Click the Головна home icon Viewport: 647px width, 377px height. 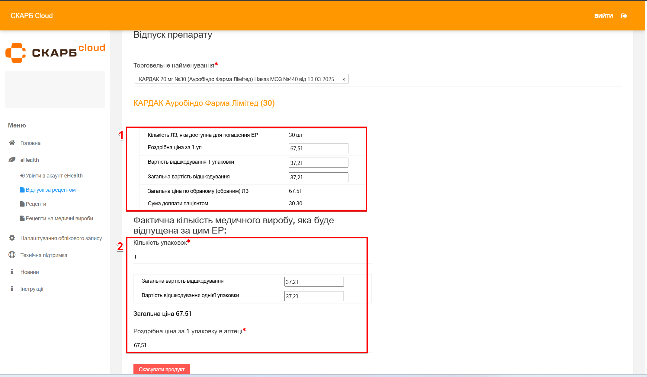tap(12, 143)
